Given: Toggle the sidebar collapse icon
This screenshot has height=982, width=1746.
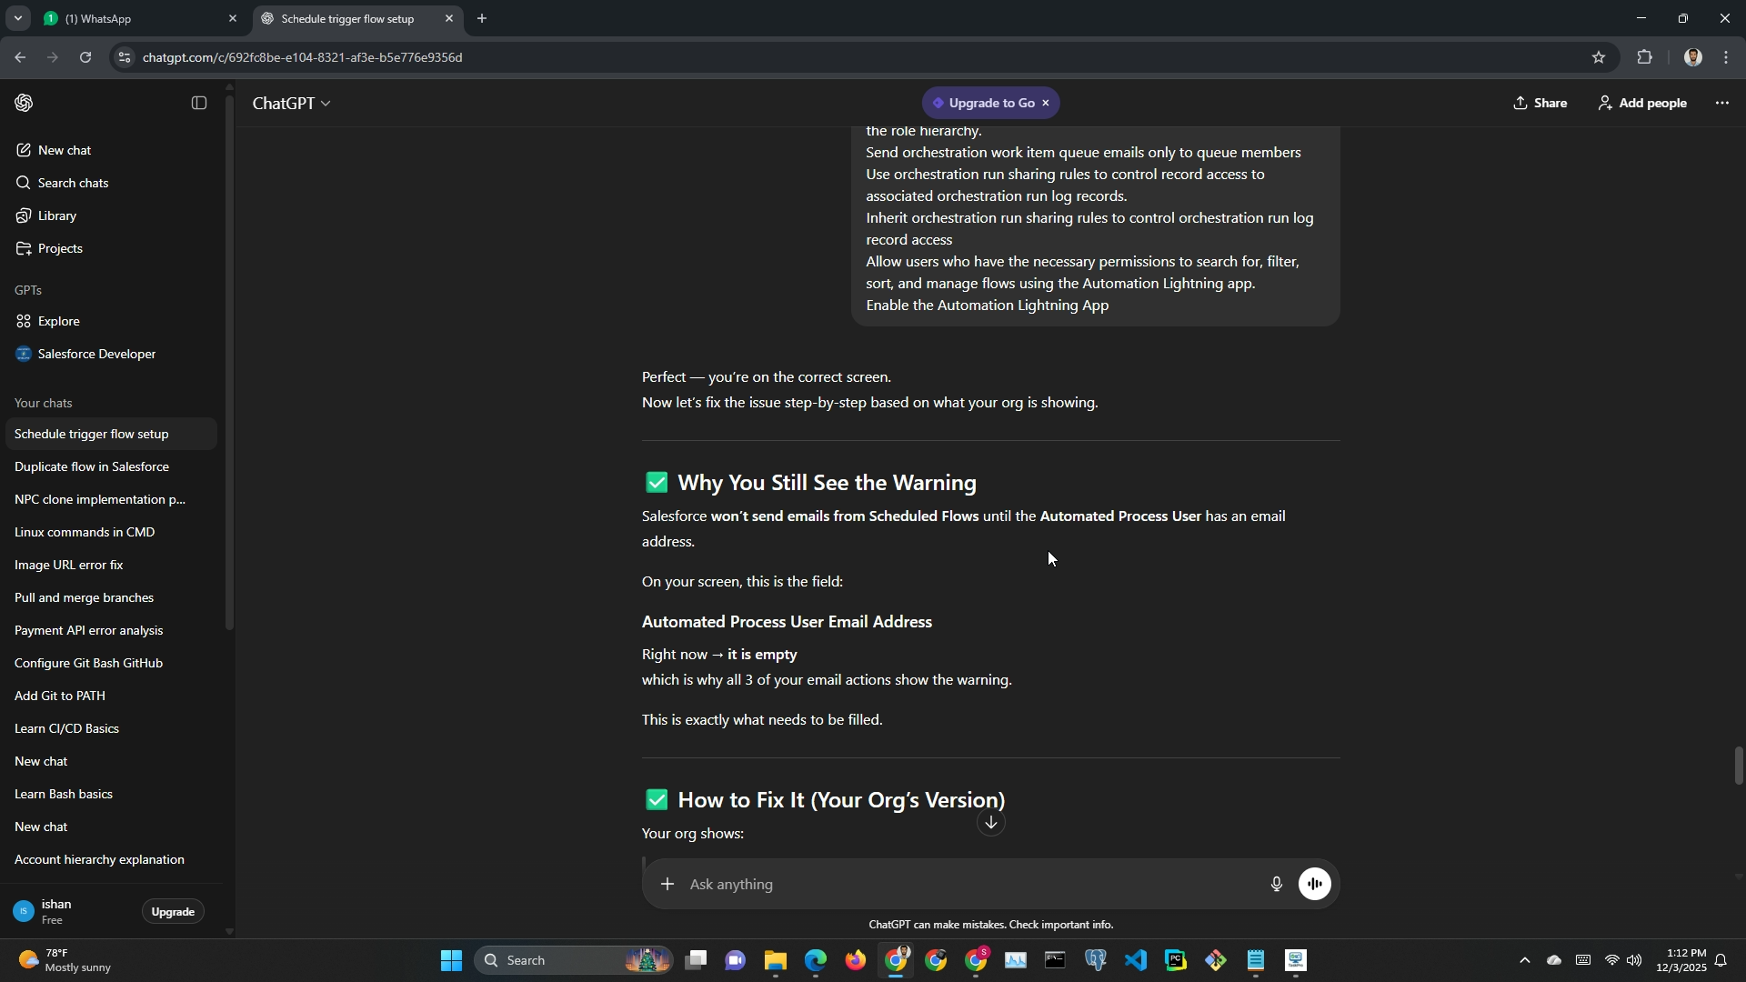Looking at the screenshot, I should click(199, 104).
